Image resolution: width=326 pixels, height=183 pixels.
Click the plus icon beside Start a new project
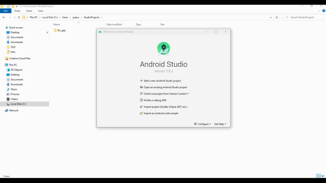coord(141,81)
